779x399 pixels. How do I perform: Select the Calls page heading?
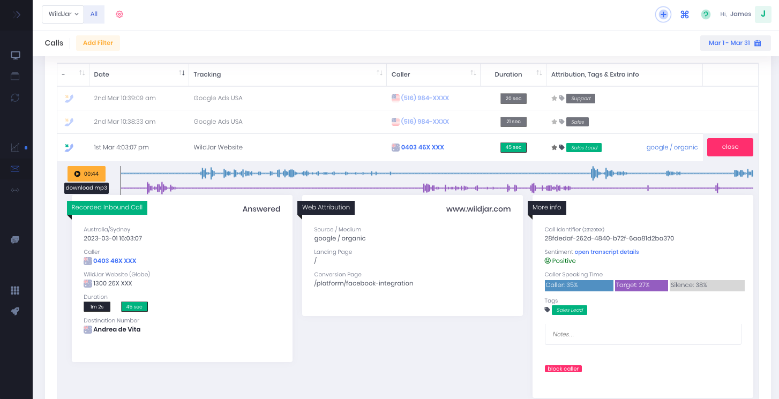click(54, 43)
